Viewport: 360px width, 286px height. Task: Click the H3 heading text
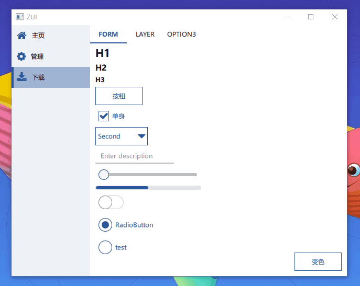coord(100,80)
